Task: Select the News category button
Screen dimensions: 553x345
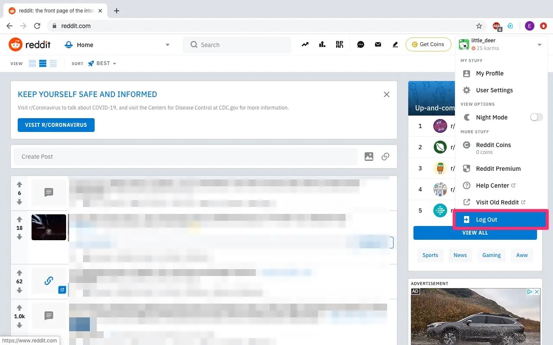Action: 460,255
